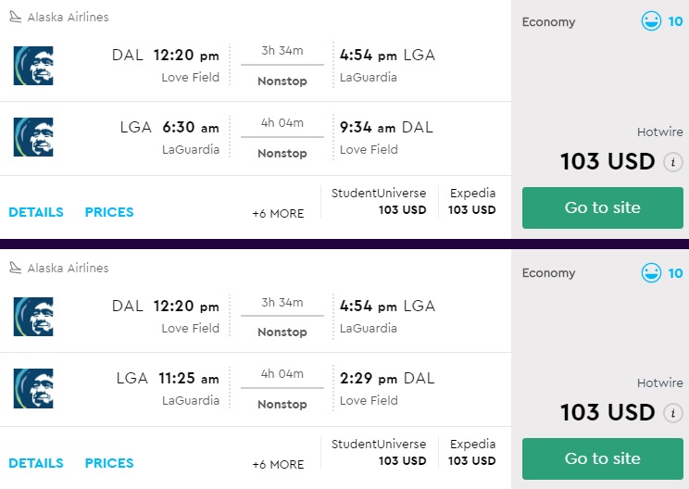Click airplane icon beside second Alaska Airlines label
Viewport: 689px width, 489px height.
(15, 268)
